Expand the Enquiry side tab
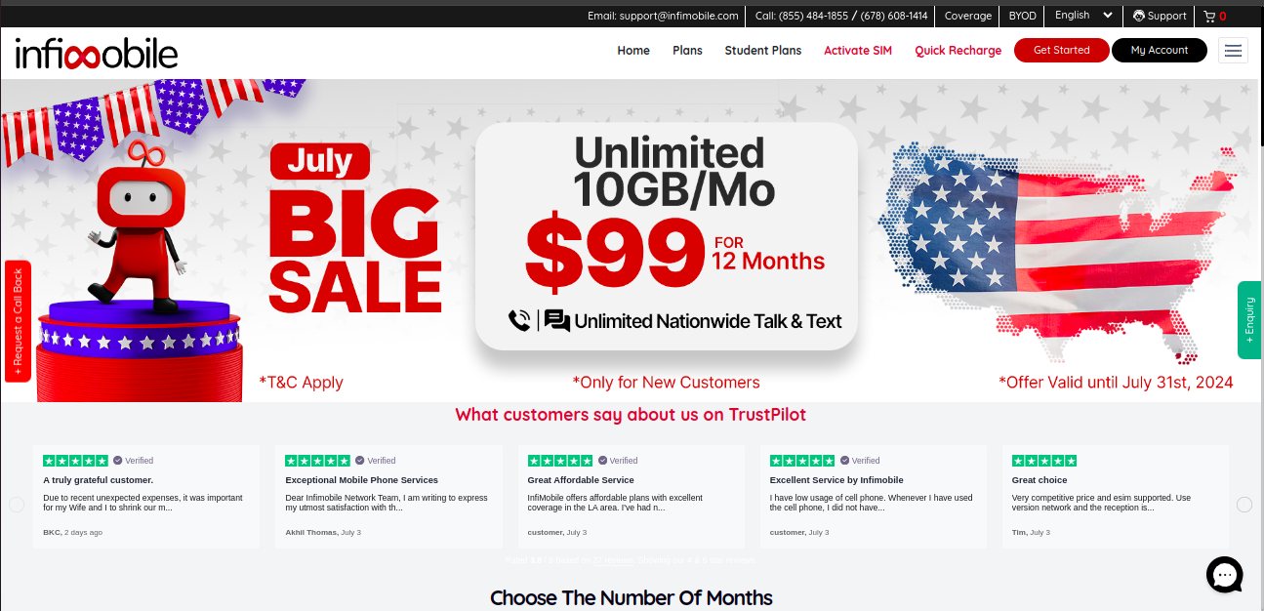The width and height of the screenshot is (1264, 611). click(1249, 321)
